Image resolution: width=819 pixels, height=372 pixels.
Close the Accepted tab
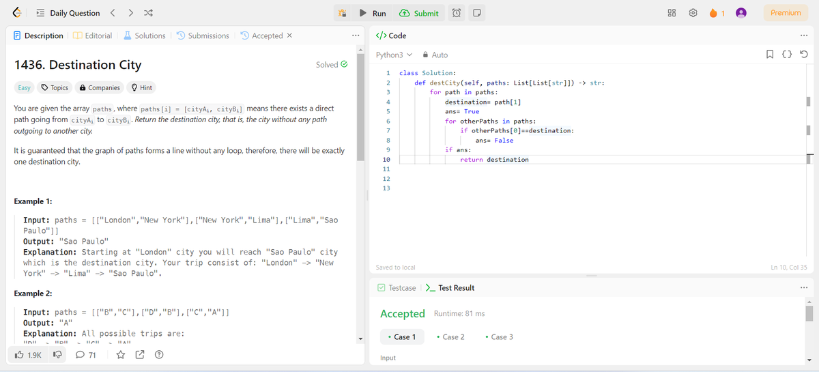(x=289, y=35)
